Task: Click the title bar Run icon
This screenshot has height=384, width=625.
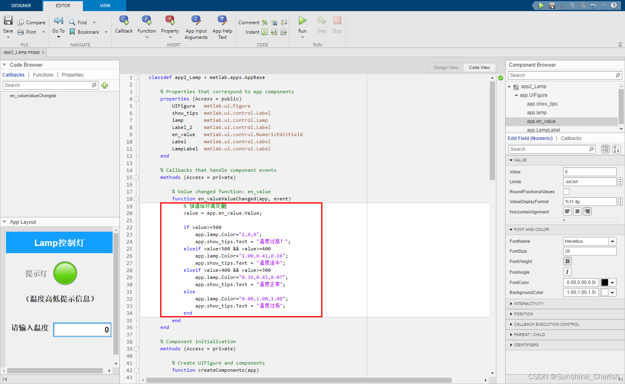Action: pyautogui.click(x=541, y=6)
